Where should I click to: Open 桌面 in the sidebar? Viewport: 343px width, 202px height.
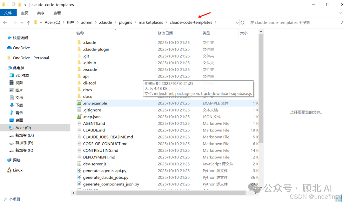click(x=17, y=120)
